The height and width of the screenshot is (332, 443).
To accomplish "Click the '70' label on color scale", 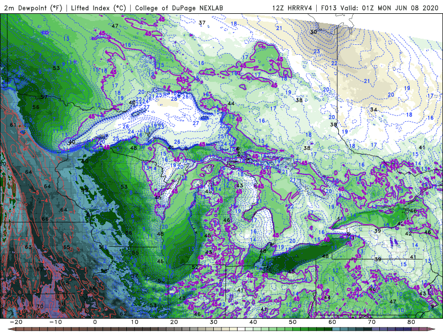I will click(x=372, y=322).
